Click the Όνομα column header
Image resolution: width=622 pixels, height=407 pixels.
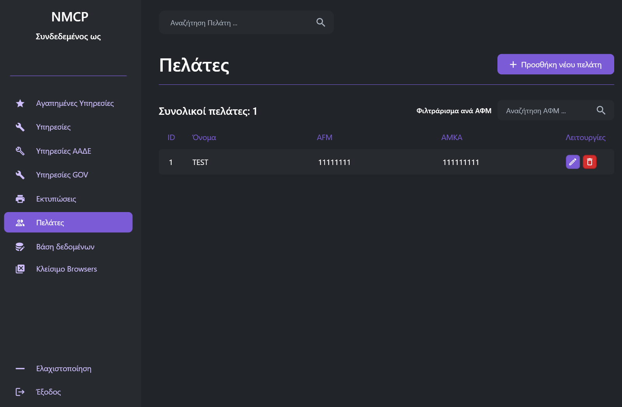click(x=204, y=137)
